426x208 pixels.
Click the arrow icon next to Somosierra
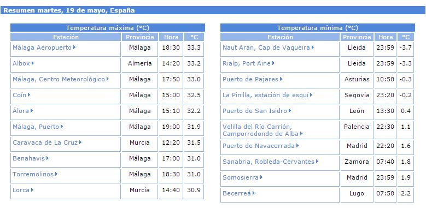(261, 177)
